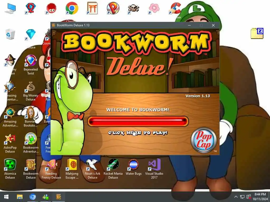Open Big Money Deluxe shortcut

31,91
